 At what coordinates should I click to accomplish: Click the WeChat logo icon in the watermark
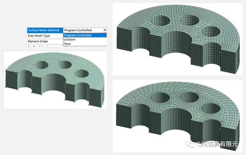coord(190,144)
